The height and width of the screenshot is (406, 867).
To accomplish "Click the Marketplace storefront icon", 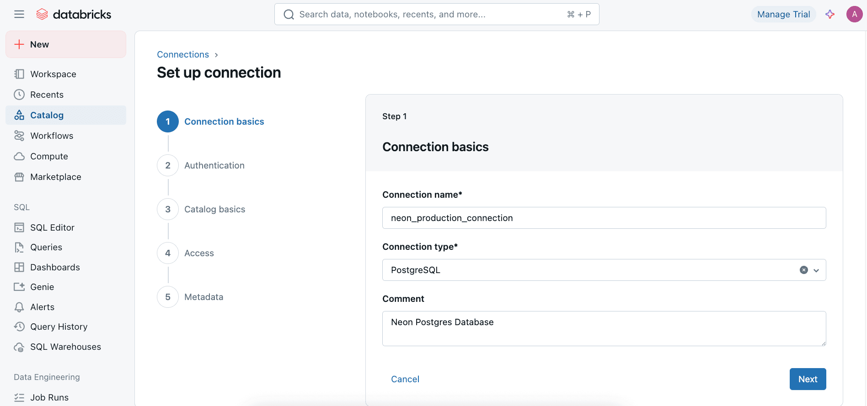I will [x=19, y=177].
